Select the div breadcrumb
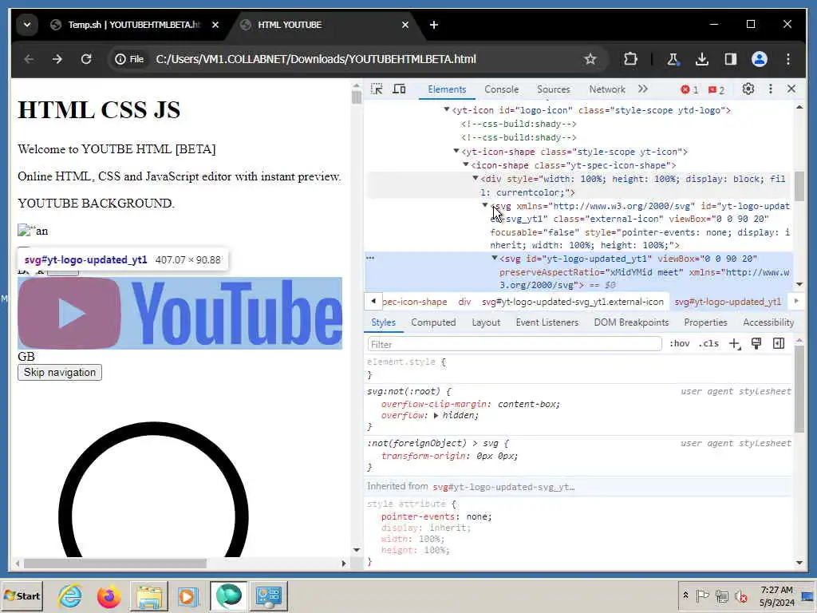817x613 pixels. click(x=464, y=302)
